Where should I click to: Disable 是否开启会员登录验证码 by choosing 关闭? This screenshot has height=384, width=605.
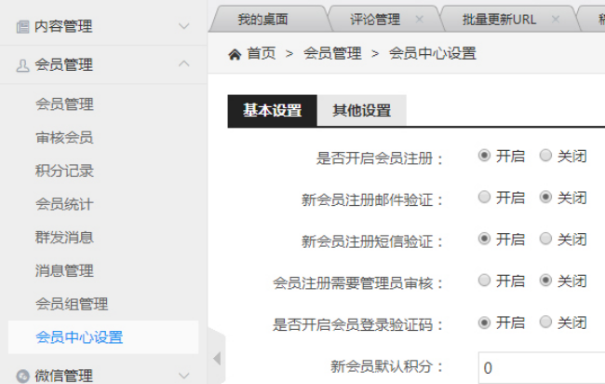click(545, 322)
